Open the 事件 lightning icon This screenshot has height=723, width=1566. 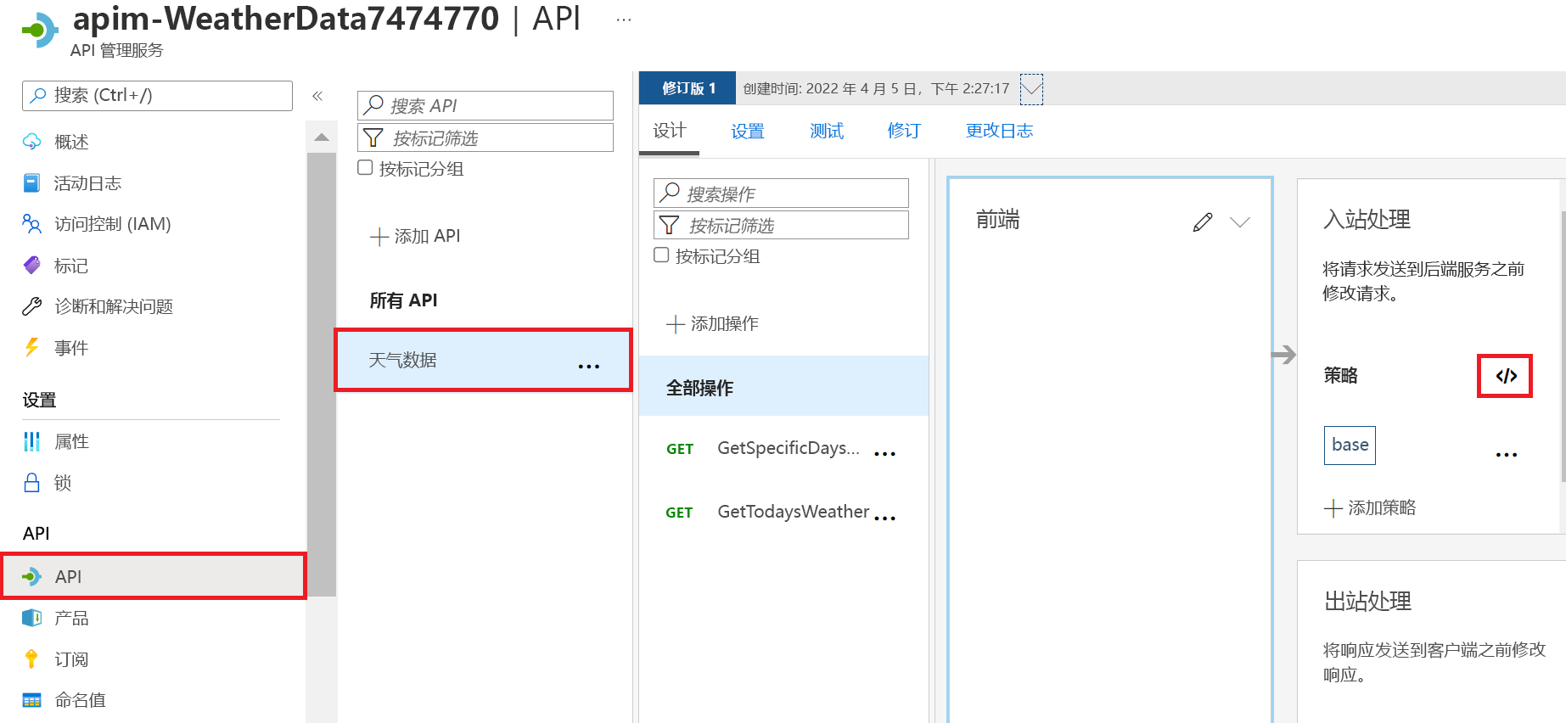tap(31, 347)
